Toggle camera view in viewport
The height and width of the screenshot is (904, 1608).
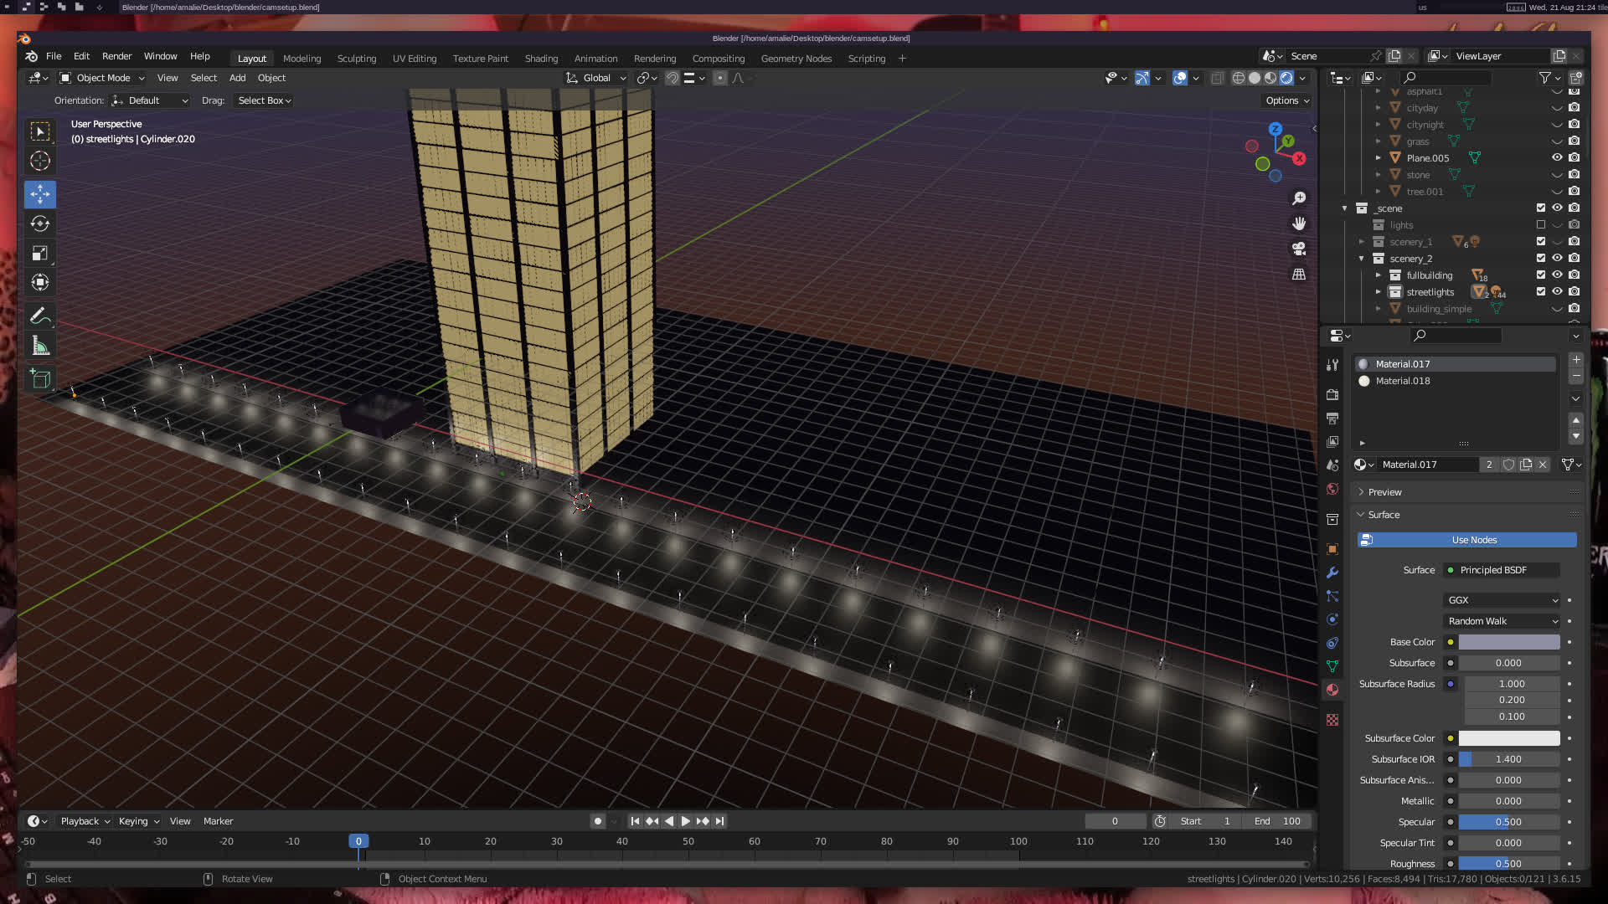[1299, 249]
